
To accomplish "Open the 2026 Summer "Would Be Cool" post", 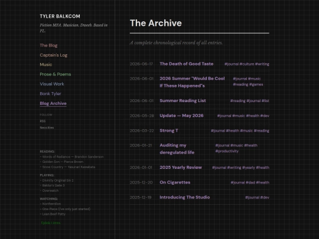I will coord(192,82).
